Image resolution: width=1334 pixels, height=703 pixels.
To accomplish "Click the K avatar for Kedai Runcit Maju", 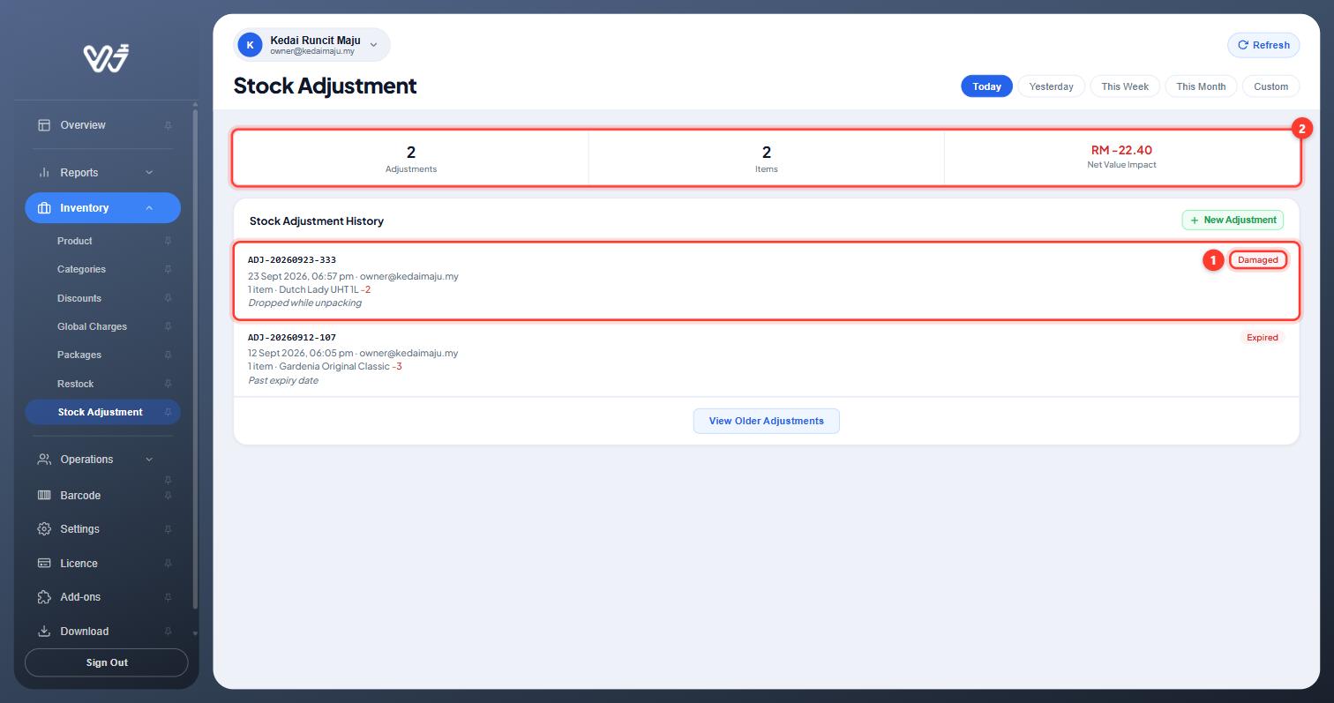I will (251, 45).
